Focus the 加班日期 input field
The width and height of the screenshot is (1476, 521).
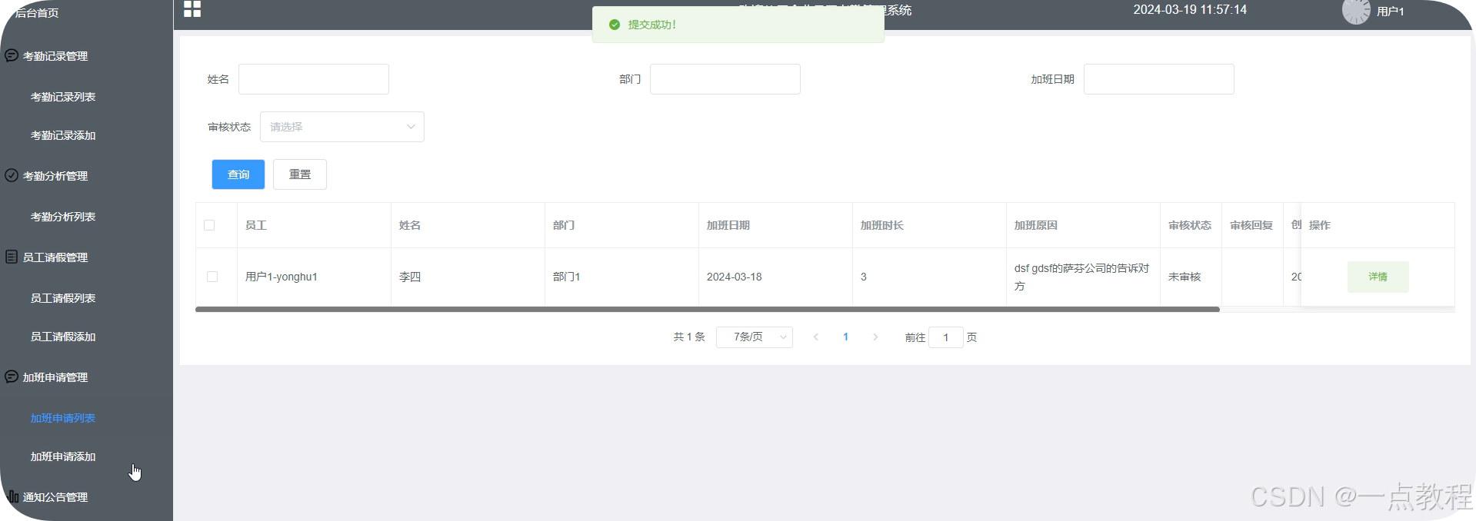coord(1159,79)
